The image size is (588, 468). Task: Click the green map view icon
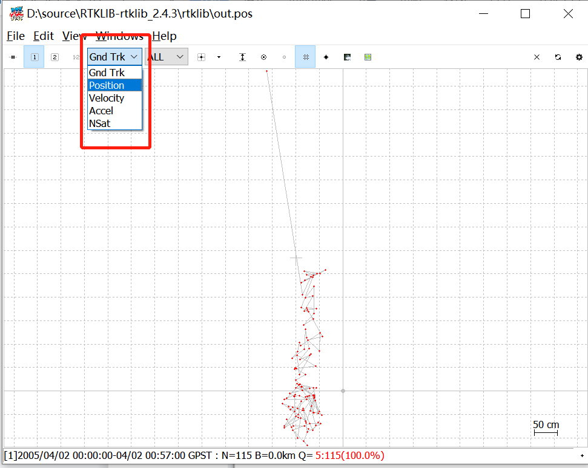click(368, 57)
